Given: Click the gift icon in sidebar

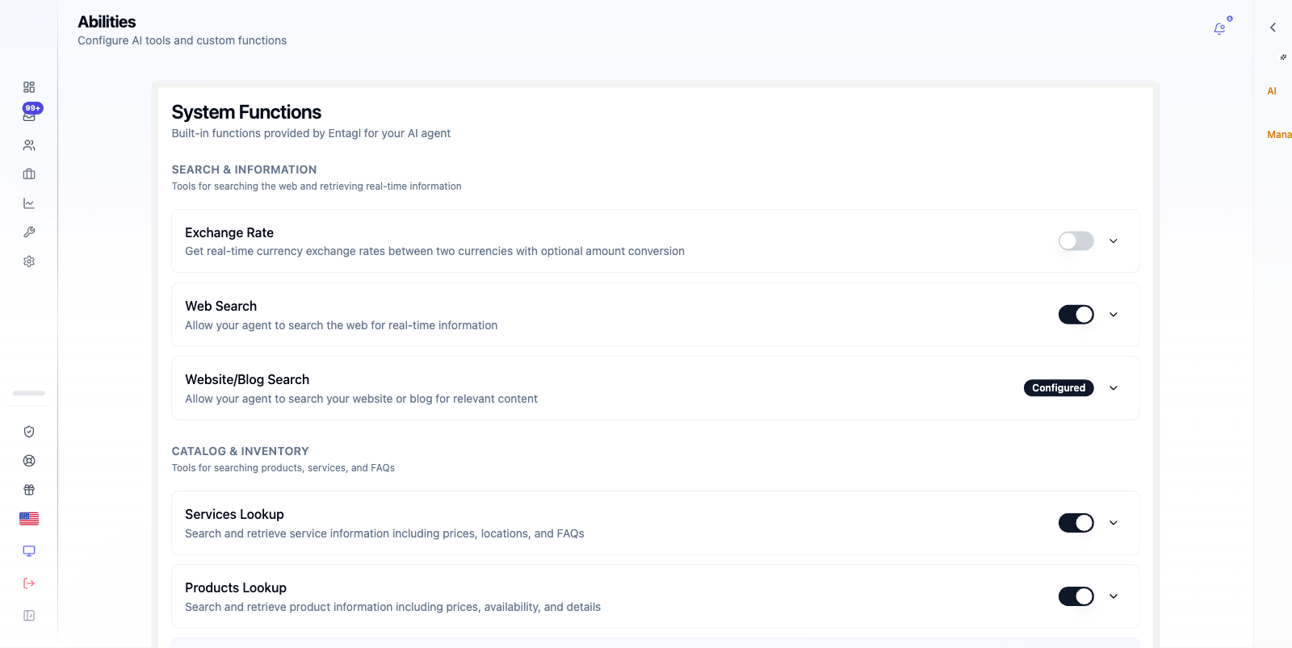Looking at the screenshot, I should click(29, 490).
